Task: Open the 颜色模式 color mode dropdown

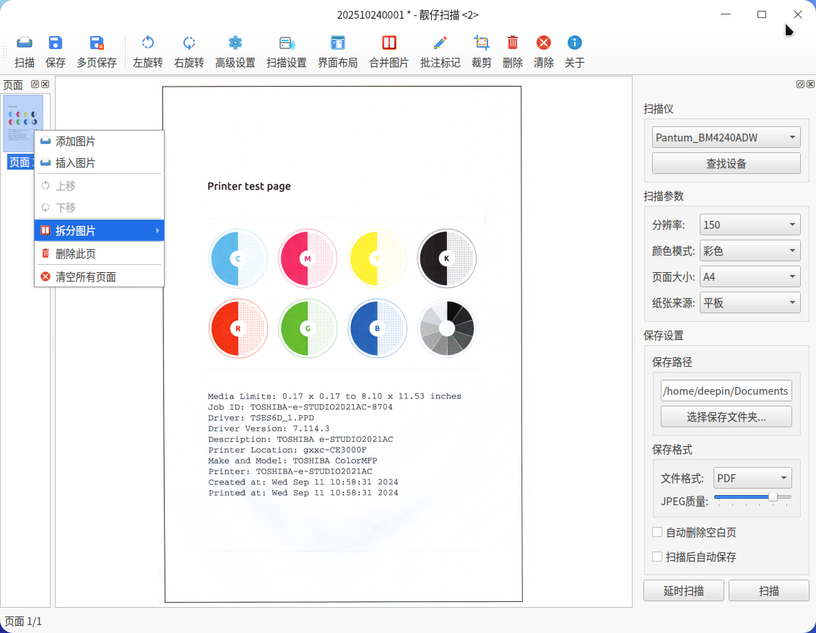Action: pyautogui.click(x=750, y=250)
